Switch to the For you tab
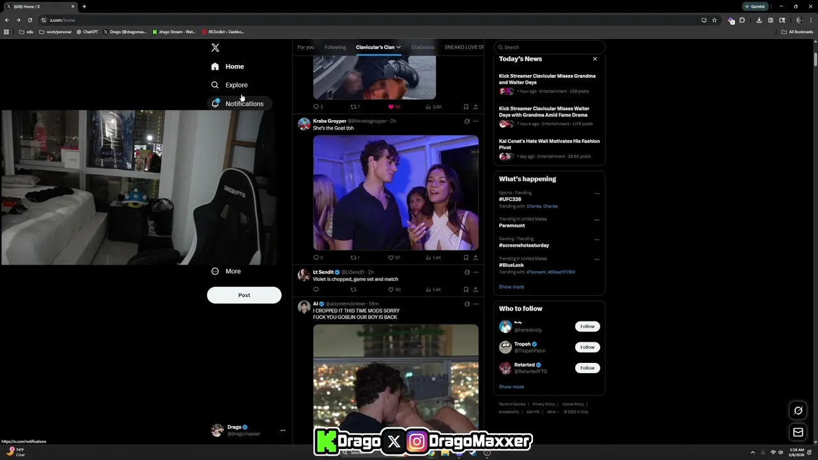The image size is (818, 460). pos(305,47)
